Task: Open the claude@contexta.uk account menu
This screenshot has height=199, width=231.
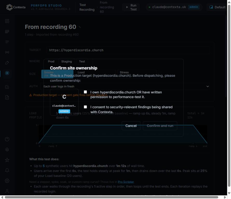Action: 174,7
